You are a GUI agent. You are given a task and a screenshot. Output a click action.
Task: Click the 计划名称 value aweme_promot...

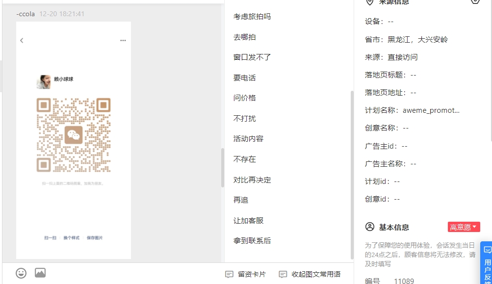(431, 110)
